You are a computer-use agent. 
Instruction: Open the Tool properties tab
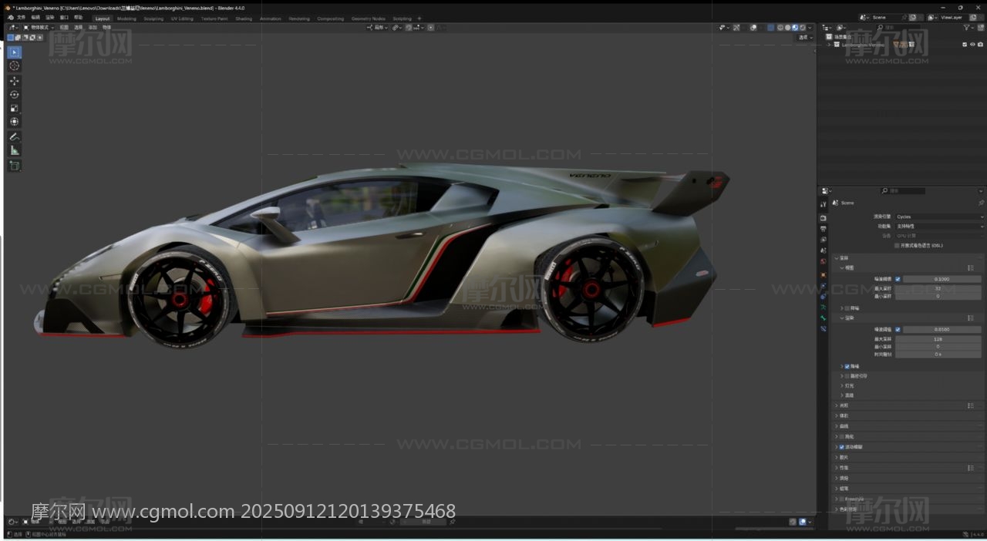(x=824, y=204)
